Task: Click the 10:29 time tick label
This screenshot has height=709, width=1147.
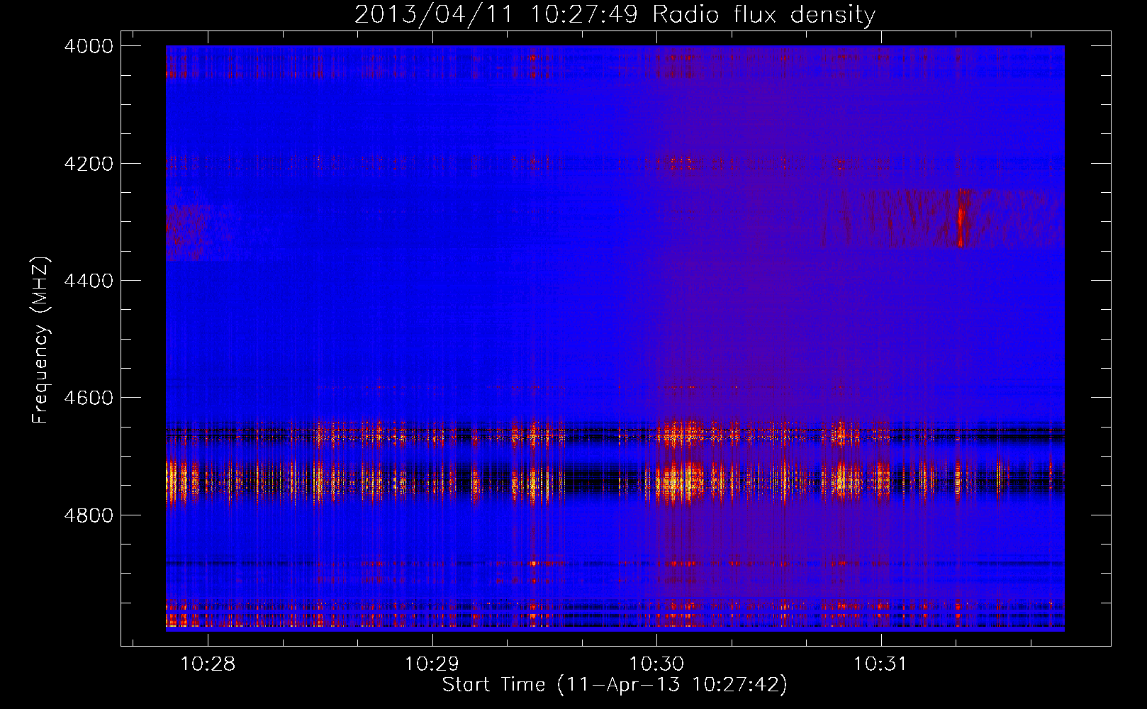Action: click(432, 664)
